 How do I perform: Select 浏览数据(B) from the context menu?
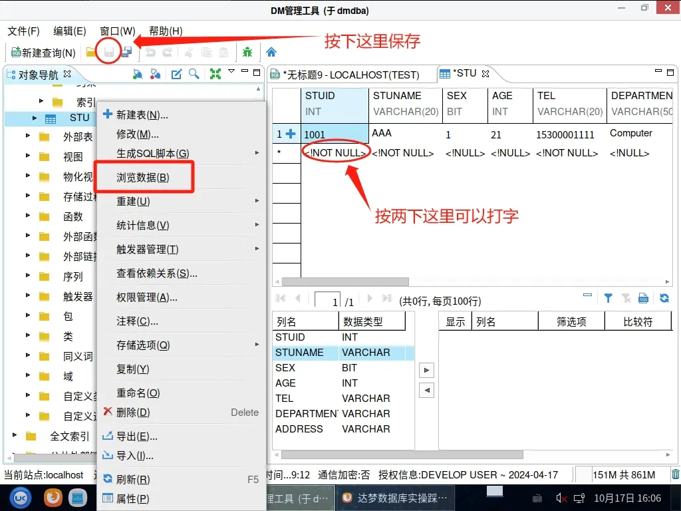pos(143,178)
